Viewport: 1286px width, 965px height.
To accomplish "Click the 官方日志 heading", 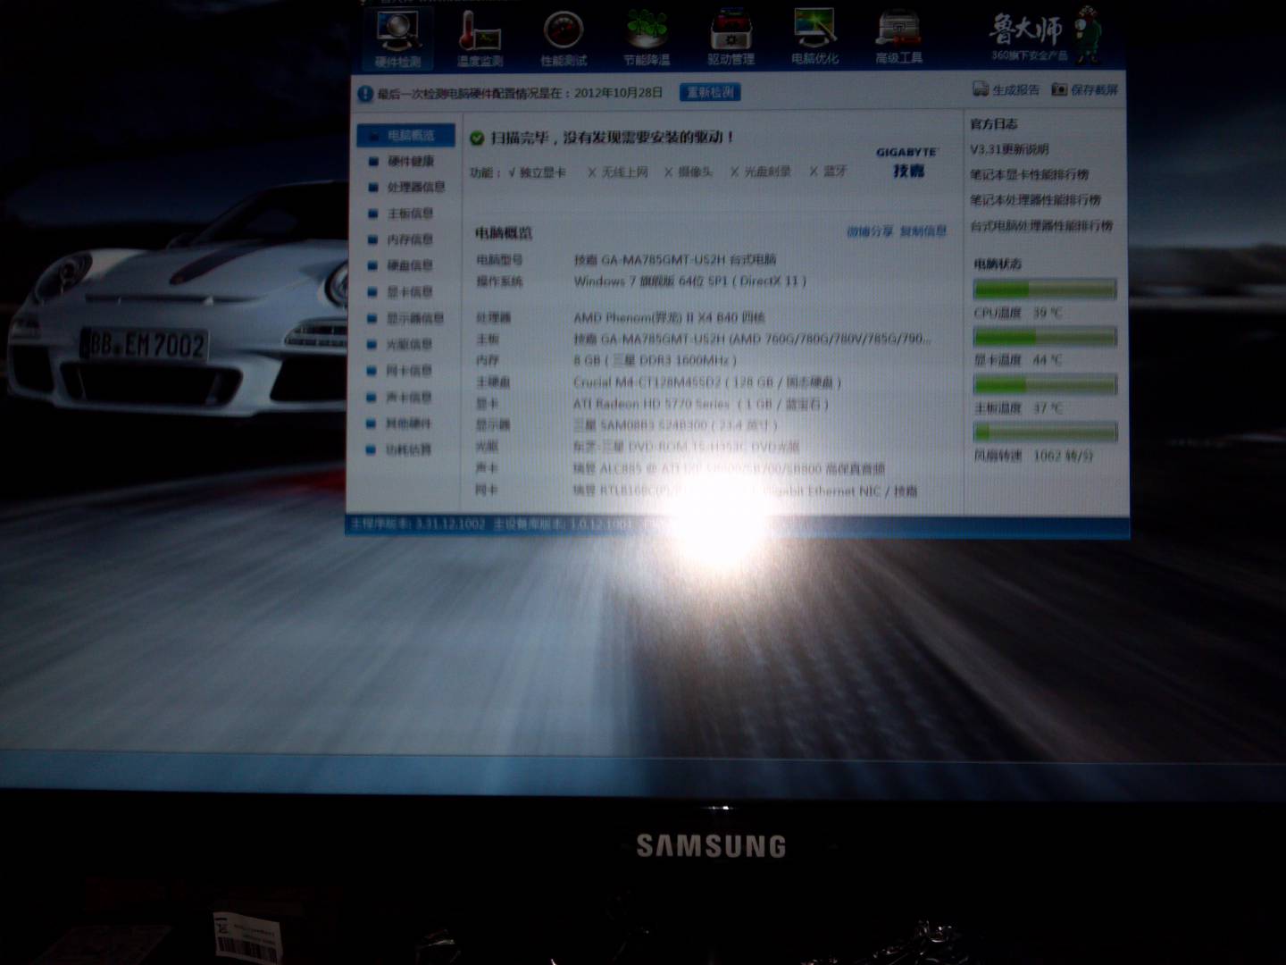I will tap(994, 124).
